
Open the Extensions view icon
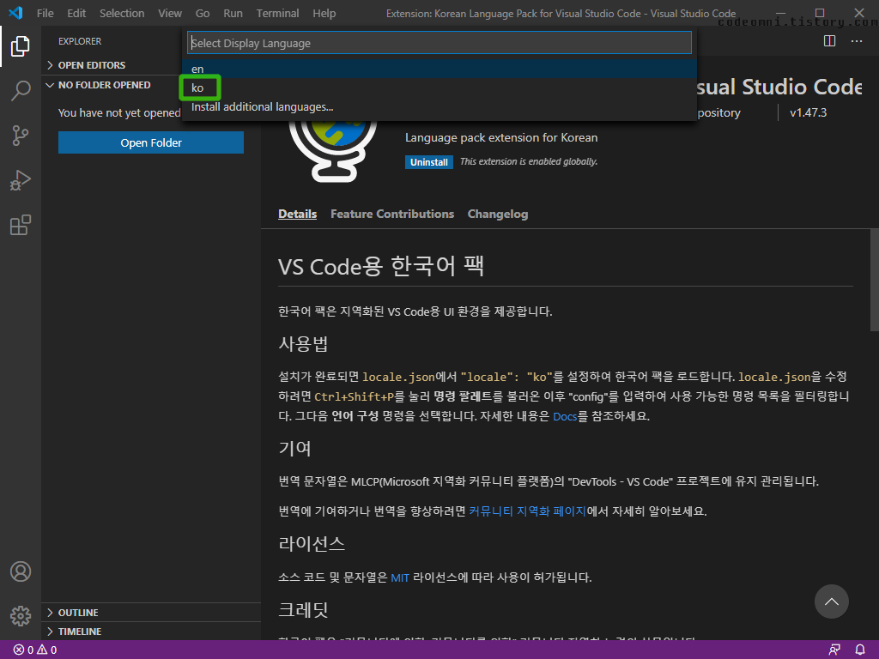[x=21, y=225]
